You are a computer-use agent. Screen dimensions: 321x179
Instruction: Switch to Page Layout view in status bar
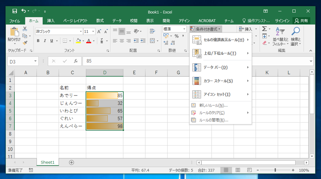(238, 170)
